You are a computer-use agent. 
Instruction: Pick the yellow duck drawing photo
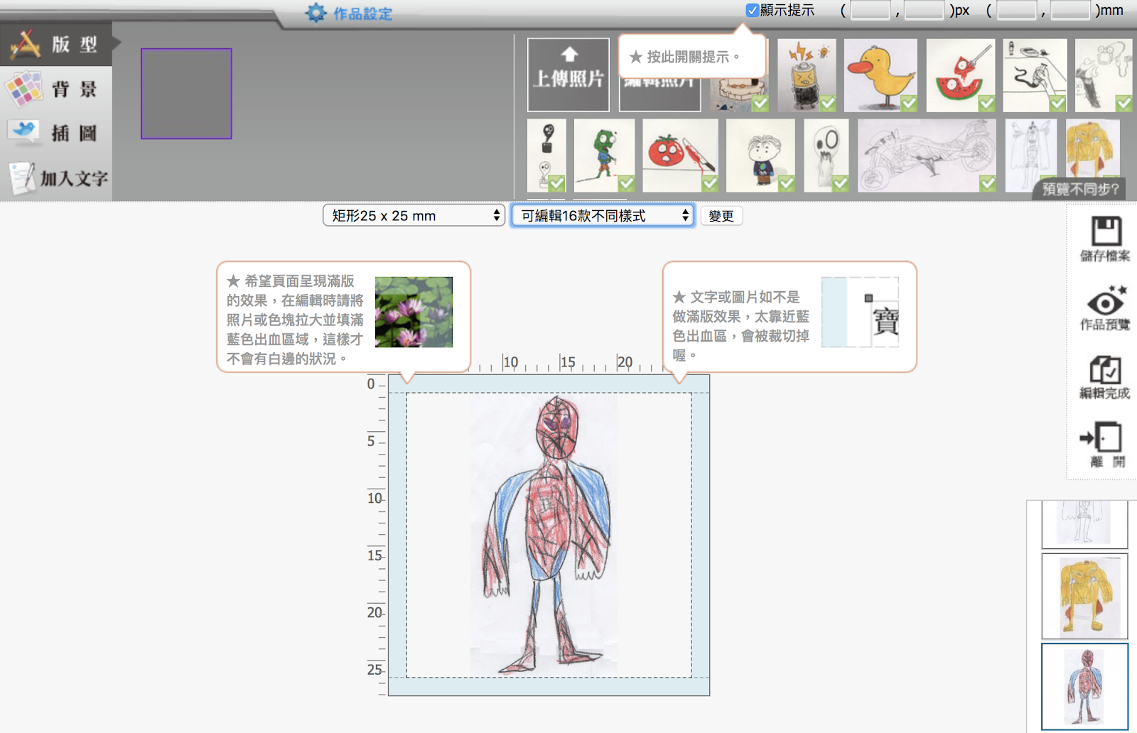881,75
